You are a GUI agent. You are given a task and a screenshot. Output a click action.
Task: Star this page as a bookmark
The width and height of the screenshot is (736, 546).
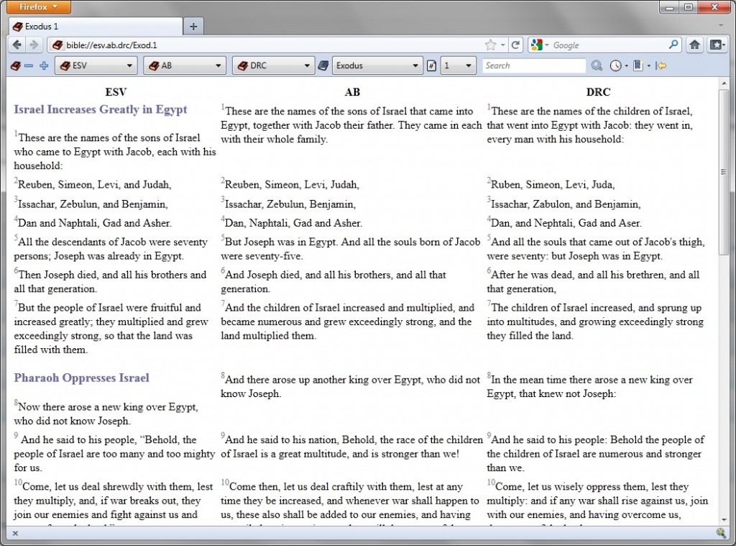pyautogui.click(x=490, y=45)
